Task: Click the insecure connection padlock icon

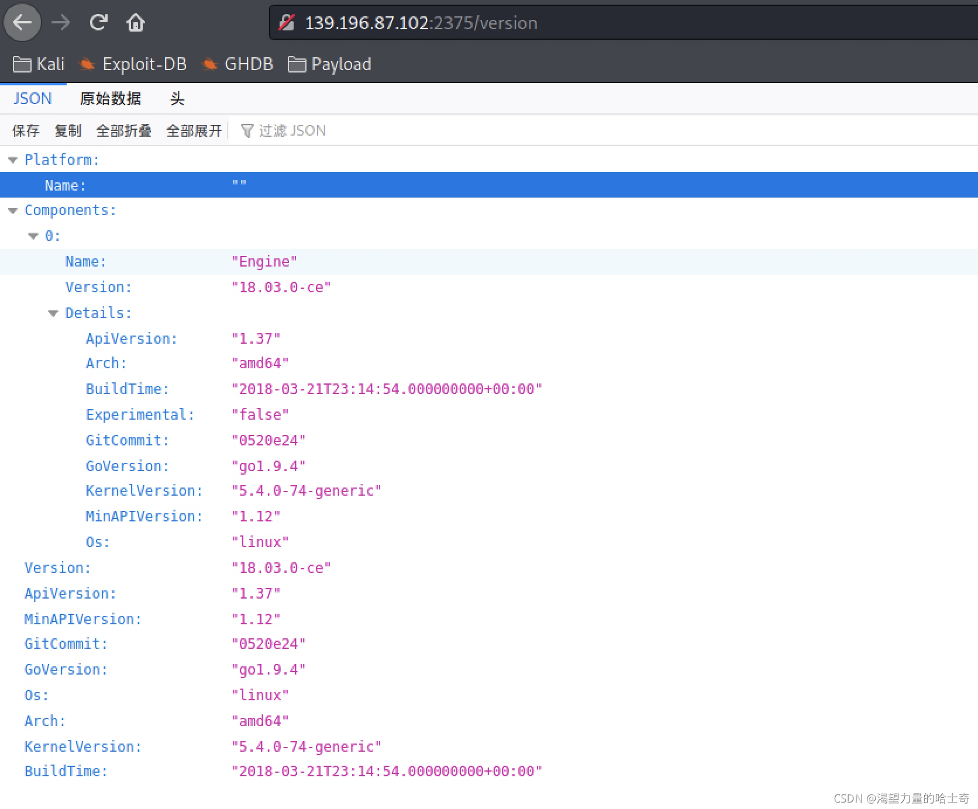Action: point(287,23)
